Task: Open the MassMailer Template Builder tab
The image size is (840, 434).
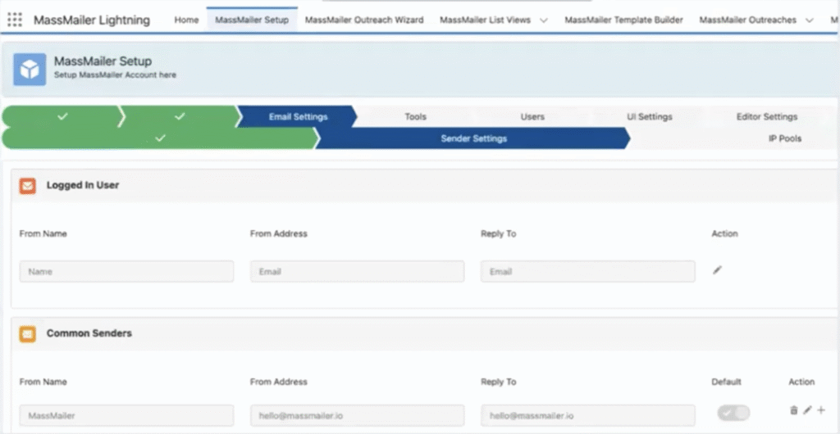Action: coord(623,20)
